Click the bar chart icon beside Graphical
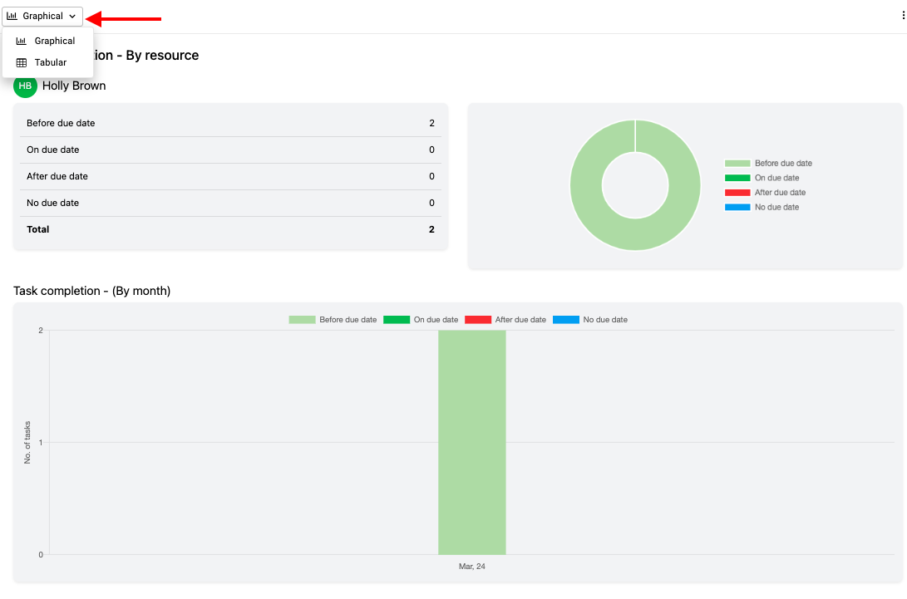Image resolution: width=907 pixels, height=599 pixels. [22, 41]
